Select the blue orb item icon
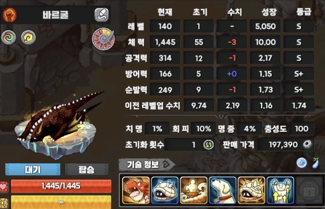325x209 pixels. pos(302,163)
